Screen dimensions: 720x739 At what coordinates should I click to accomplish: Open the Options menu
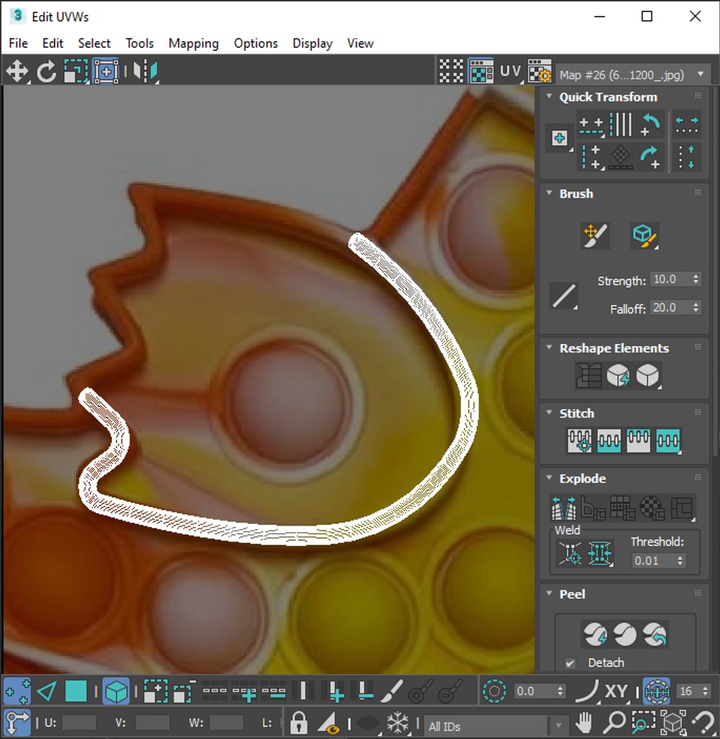[255, 43]
